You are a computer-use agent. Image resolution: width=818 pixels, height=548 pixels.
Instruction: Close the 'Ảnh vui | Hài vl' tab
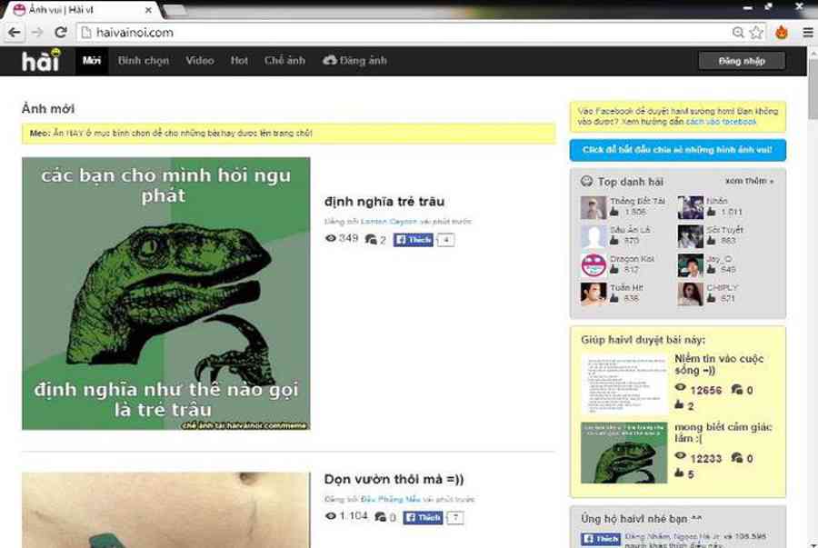point(148,10)
